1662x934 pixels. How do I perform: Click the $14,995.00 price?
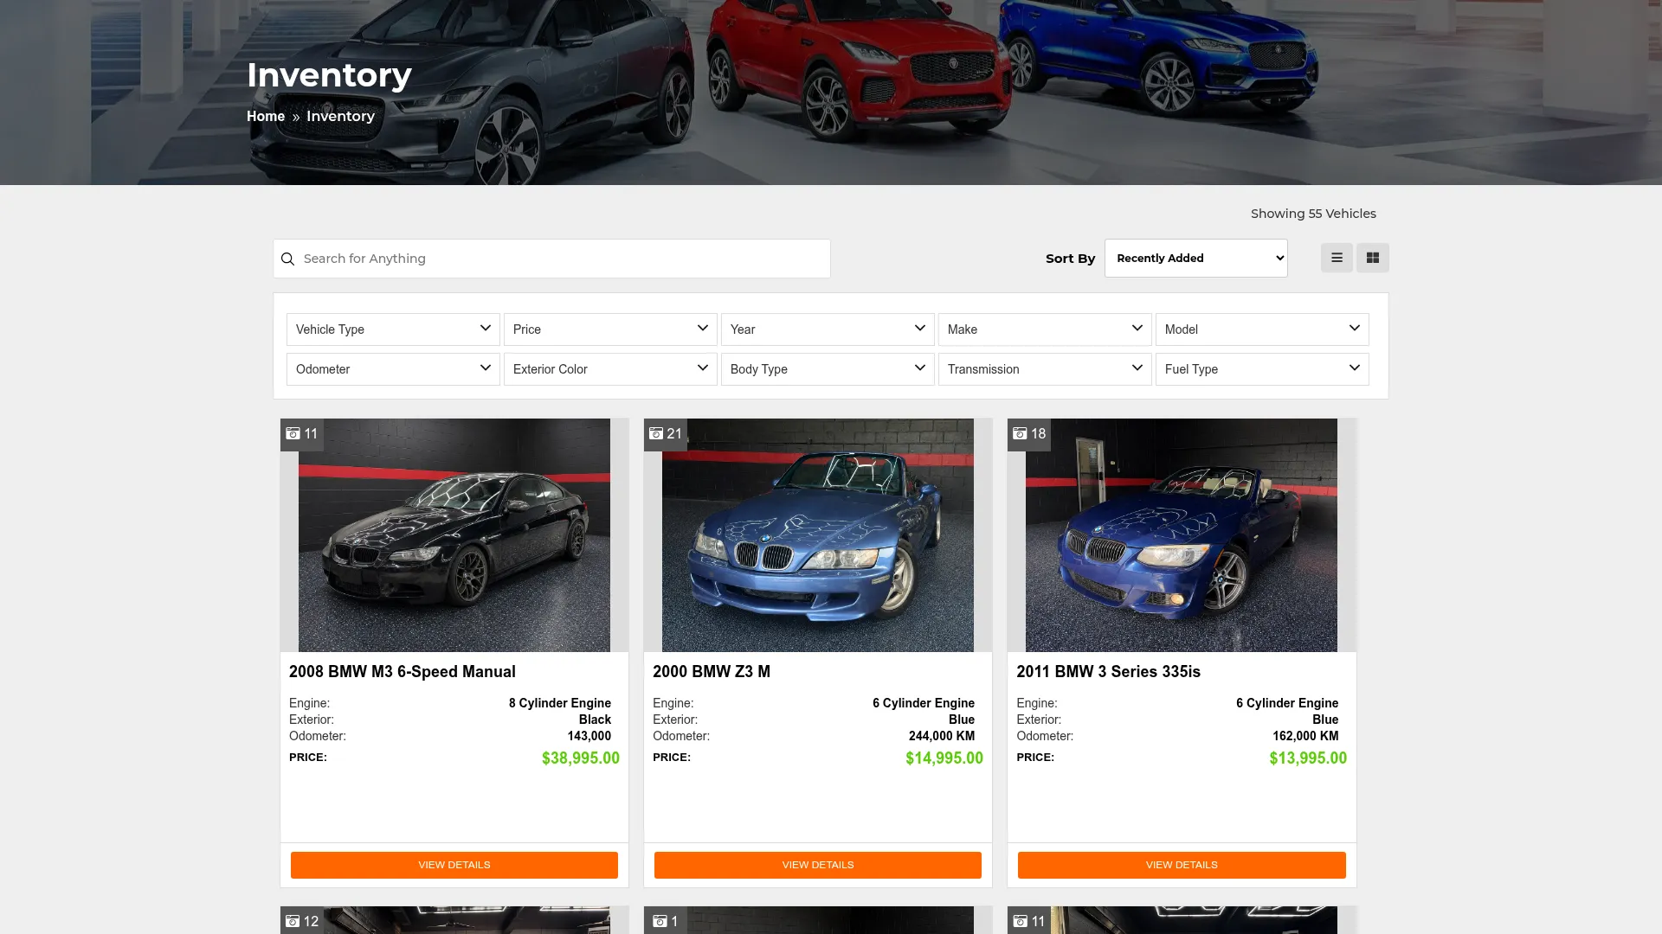pos(944,758)
